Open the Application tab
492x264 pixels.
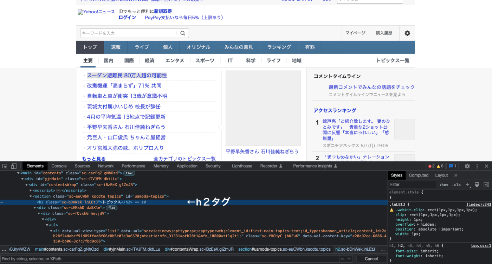coord(187,166)
